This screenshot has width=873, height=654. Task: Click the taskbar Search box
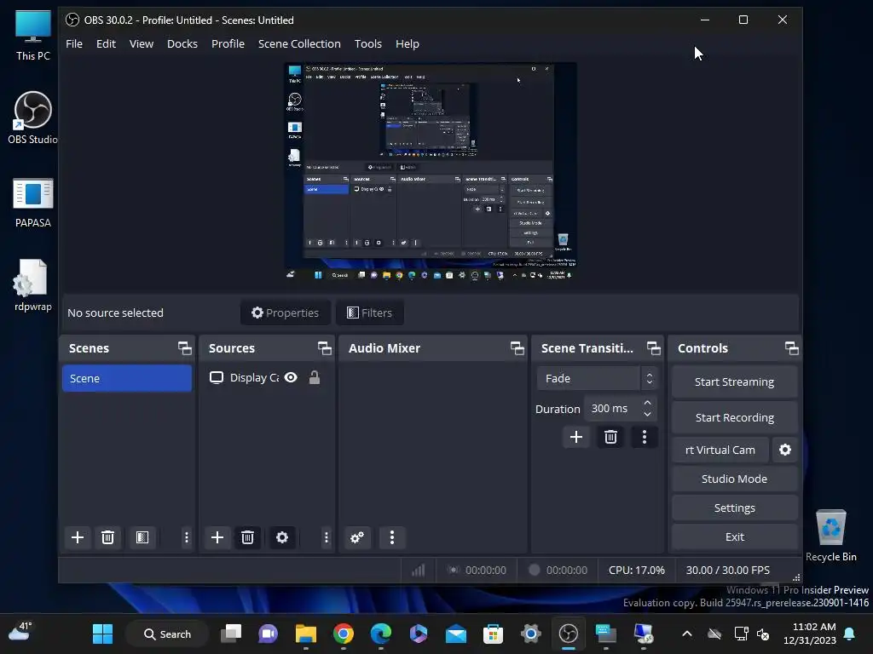pyautogui.click(x=167, y=634)
